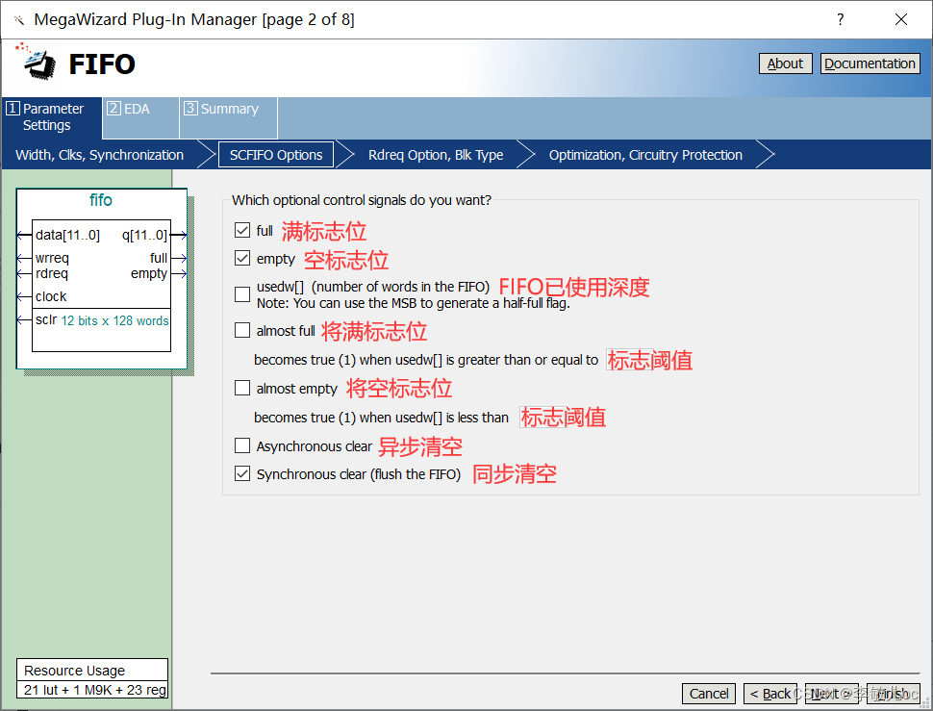Viewport: 933px width, 711px height.
Task: Enable the almost full checkbox
Action: click(242, 330)
